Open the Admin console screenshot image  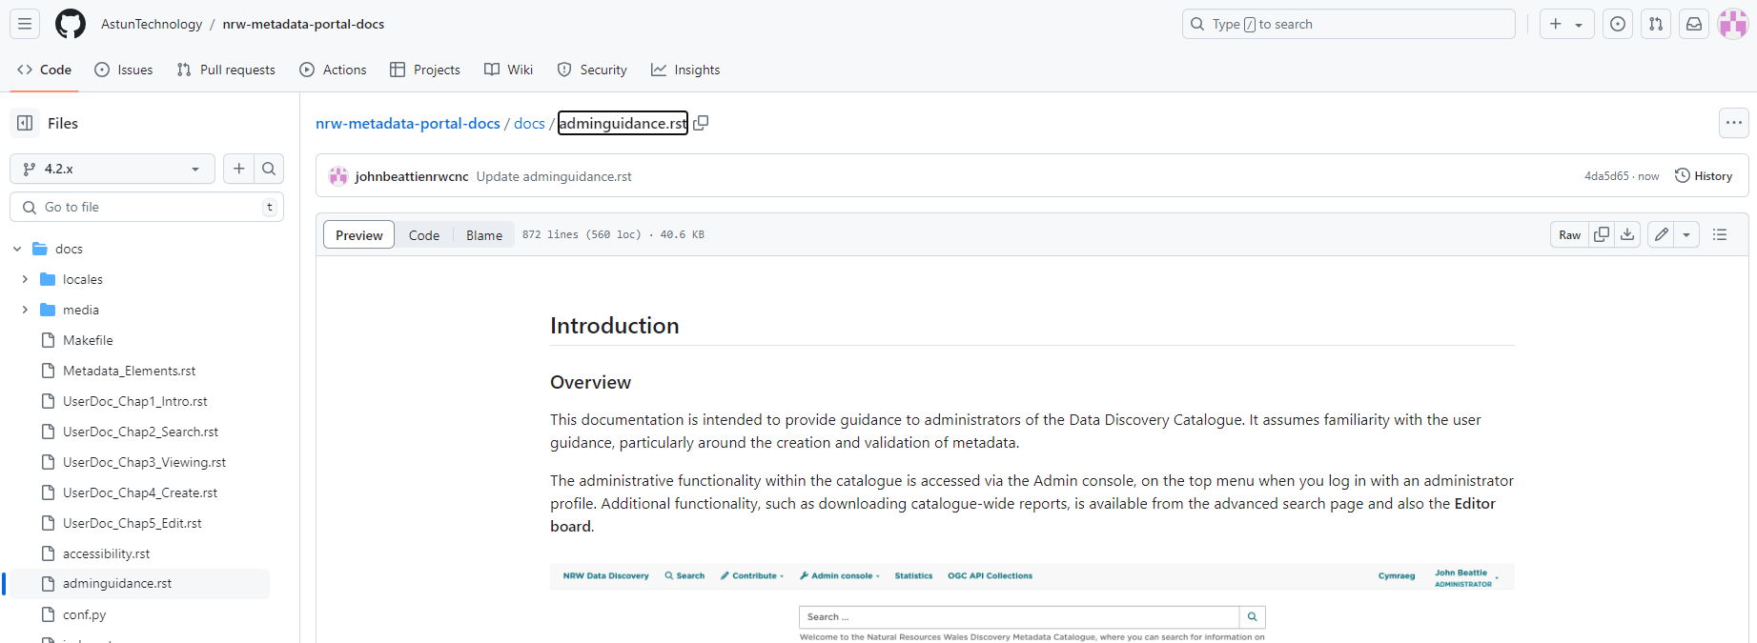pyautogui.click(x=1032, y=603)
